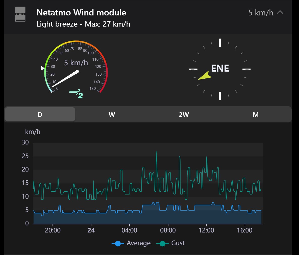This screenshot has width=299, height=255.
Task: Click the 08:00 time axis label
Action: pos(168,230)
